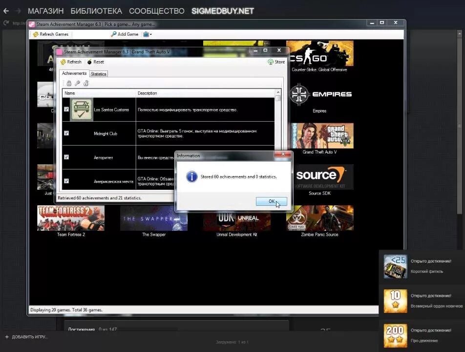Image resolution: width=465 pixels, height=352 pixels.
Task: Uncheck the Los Santos Customs achievement checkbox
Action: pyautogui.click(x=66, y=109)
